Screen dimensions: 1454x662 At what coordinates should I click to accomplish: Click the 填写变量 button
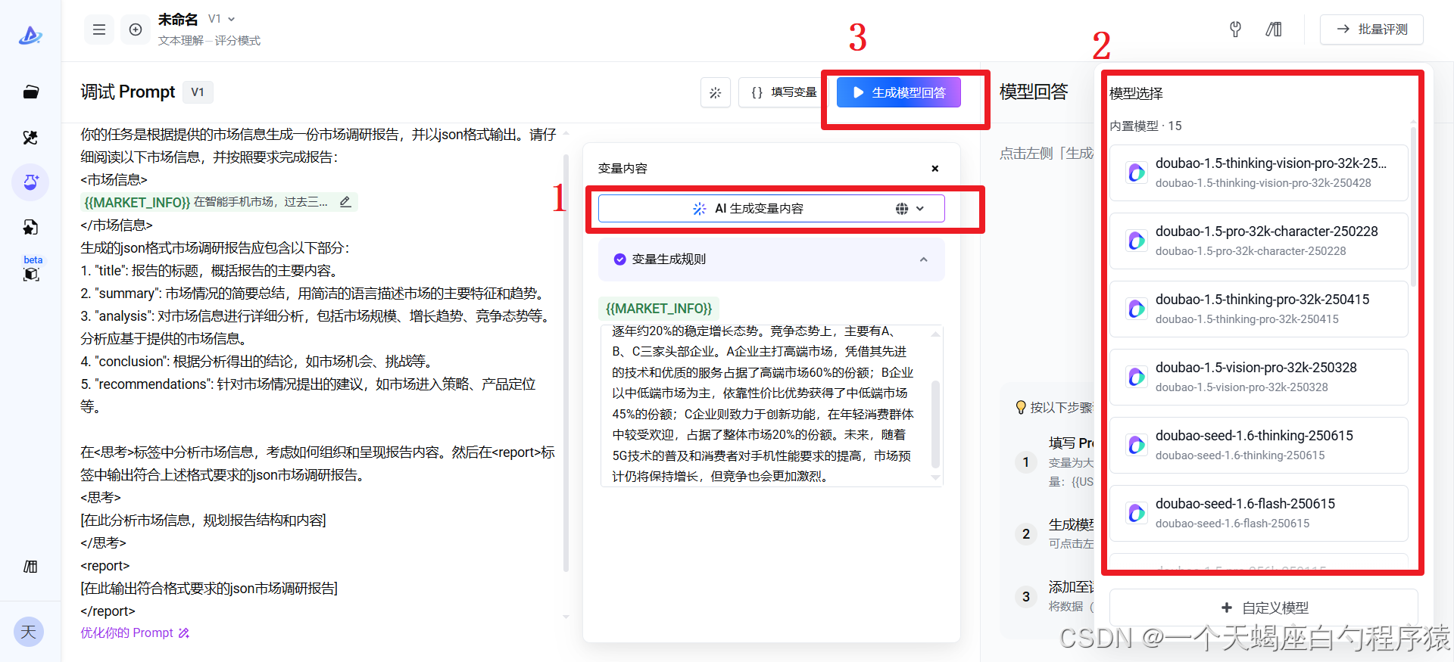[x=783, y=93]
